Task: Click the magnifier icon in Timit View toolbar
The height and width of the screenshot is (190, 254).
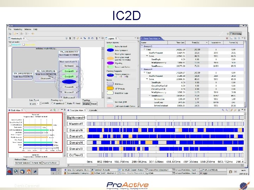Action: pos(55,110)
